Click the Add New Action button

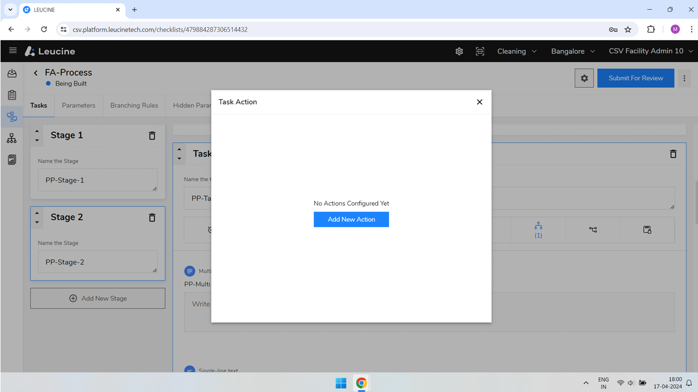351,219
